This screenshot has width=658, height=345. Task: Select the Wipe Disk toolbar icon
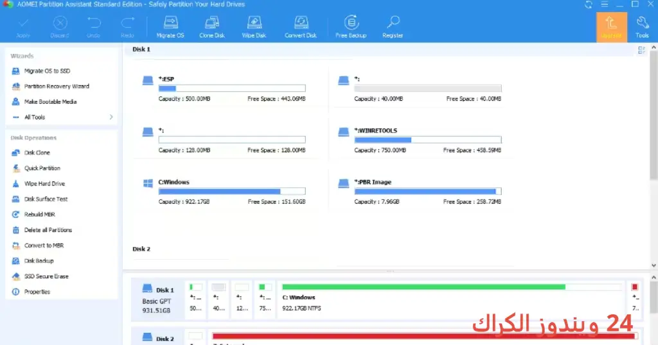(254, 27)
